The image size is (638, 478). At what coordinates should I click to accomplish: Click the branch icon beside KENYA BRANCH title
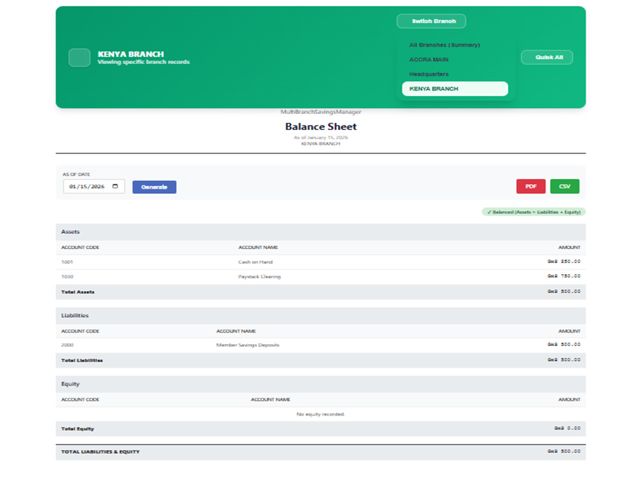[79, 57]
